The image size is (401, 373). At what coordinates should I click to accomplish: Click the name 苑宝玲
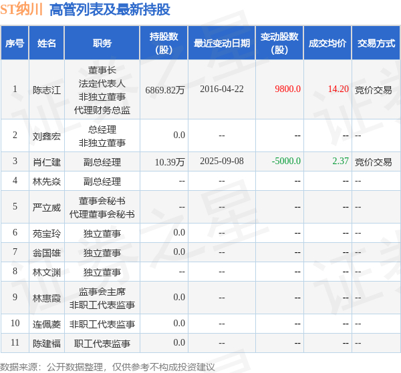pyautogui.click(x=47, y=234)
